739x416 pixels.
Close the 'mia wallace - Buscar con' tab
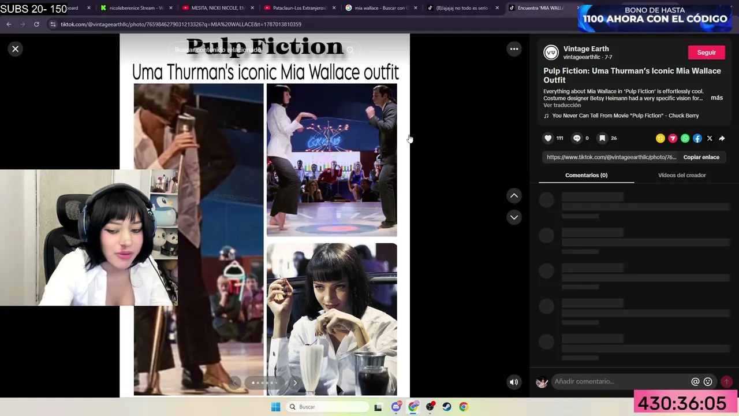(x=415, y=8)
